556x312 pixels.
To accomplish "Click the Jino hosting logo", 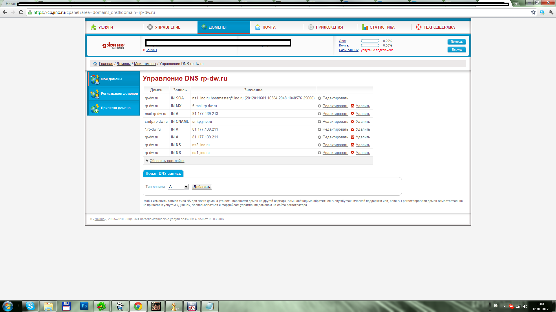I will pyautogui.click(x=113, y=46).
